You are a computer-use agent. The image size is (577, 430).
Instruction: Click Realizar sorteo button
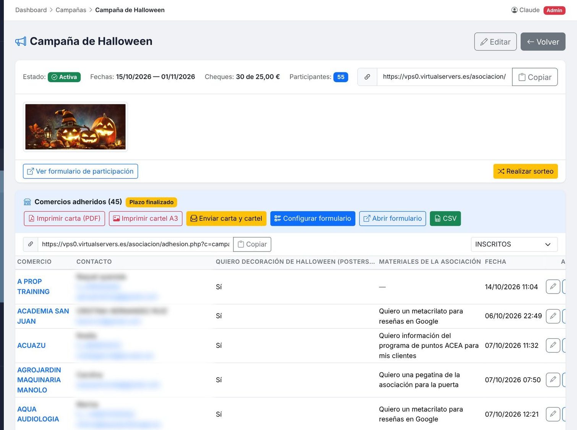pyautogui.click(x=525, y=171)
